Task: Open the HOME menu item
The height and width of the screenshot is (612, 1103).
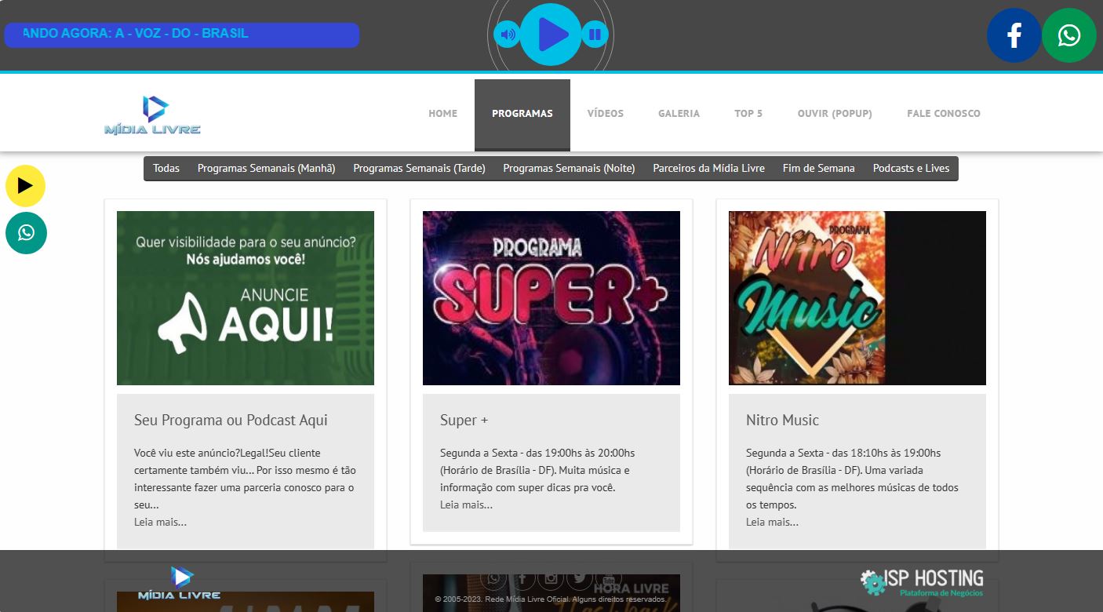Action: pyautogui.click(x=442, y=113)
